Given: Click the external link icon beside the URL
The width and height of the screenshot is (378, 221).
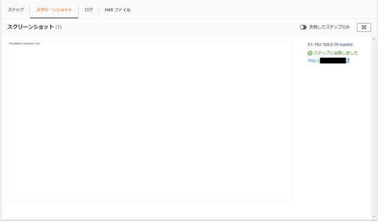Looking at the screenshot, I should [348, 61].
